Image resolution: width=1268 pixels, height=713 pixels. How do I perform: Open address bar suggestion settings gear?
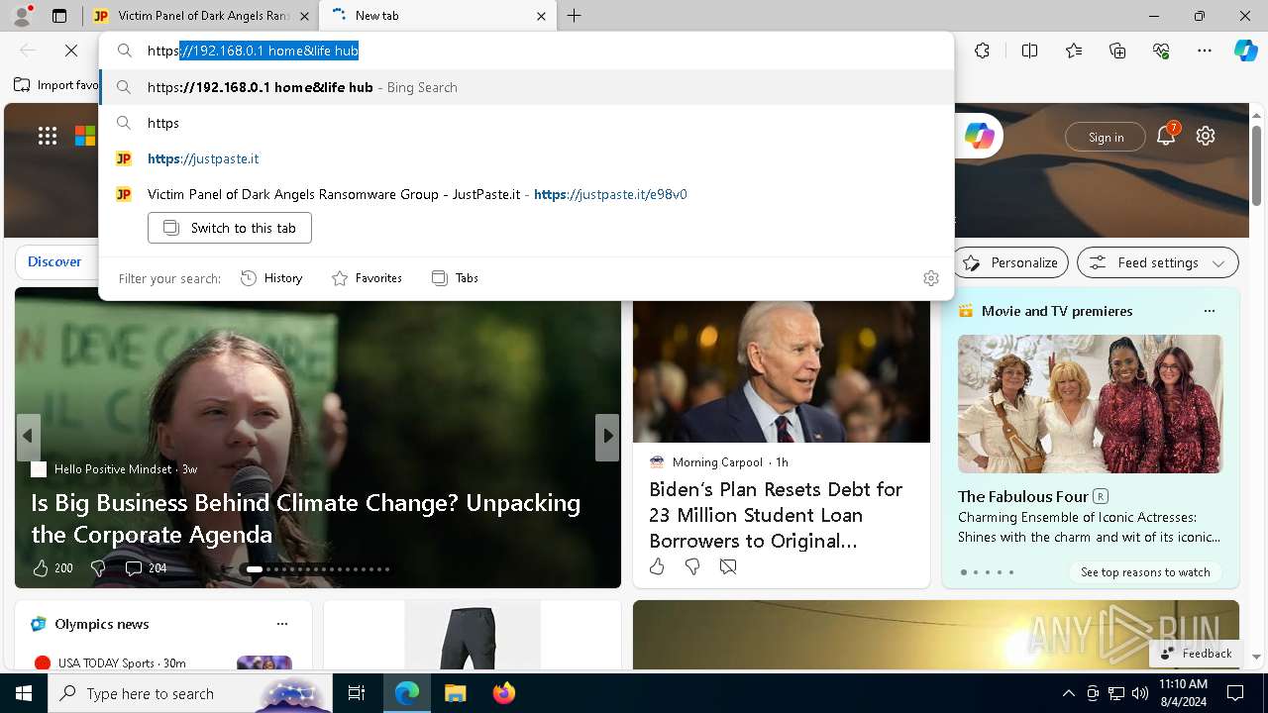pos(930,278)
